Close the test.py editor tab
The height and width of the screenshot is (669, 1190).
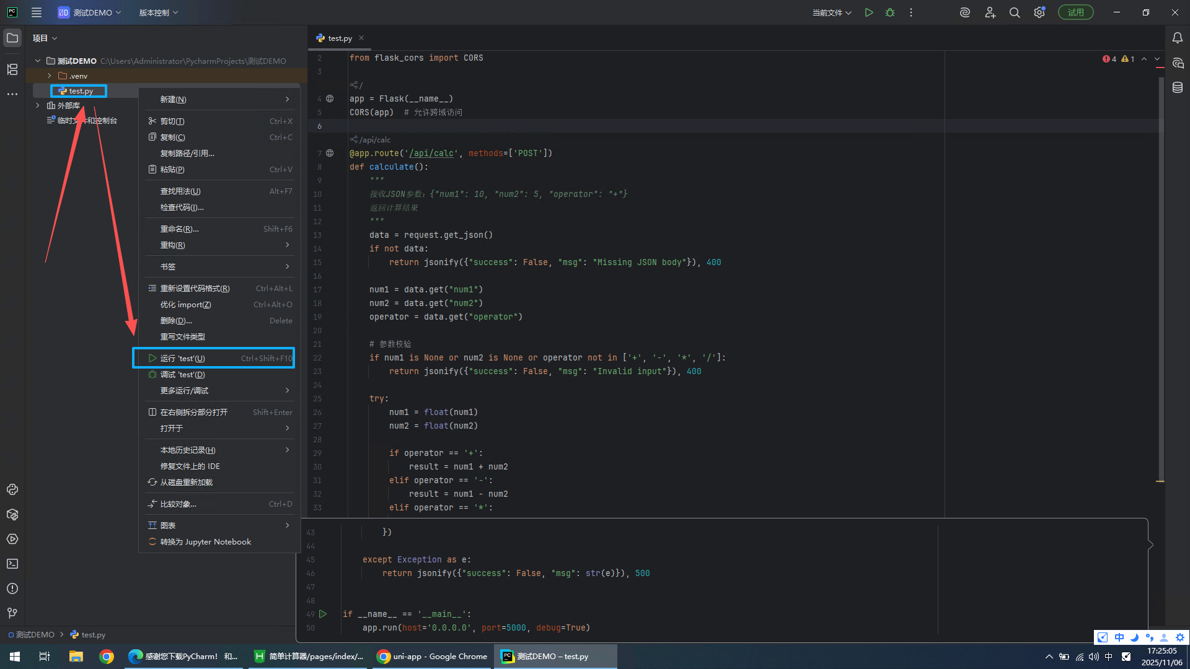361,38
